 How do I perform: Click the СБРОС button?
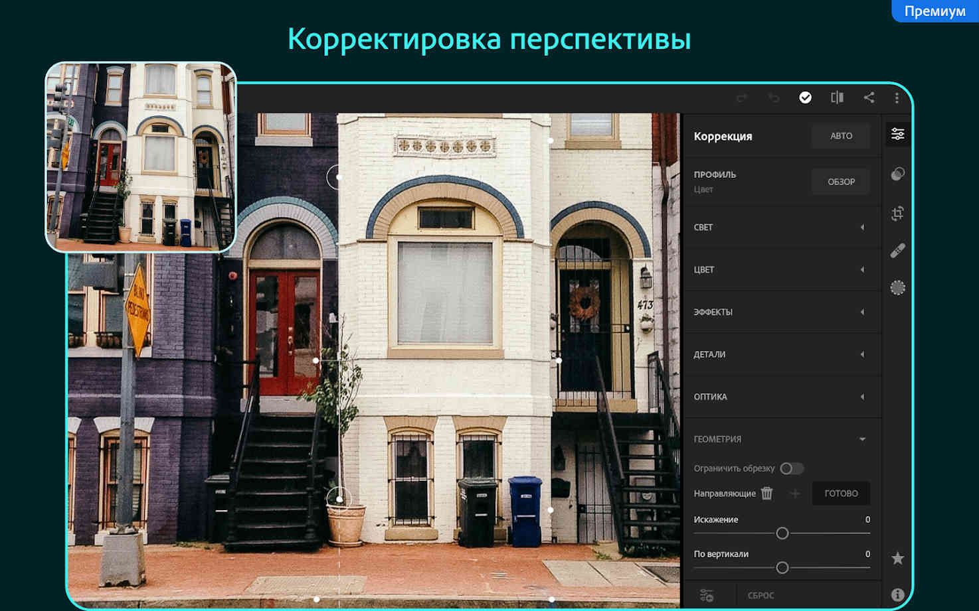point(761,596)
